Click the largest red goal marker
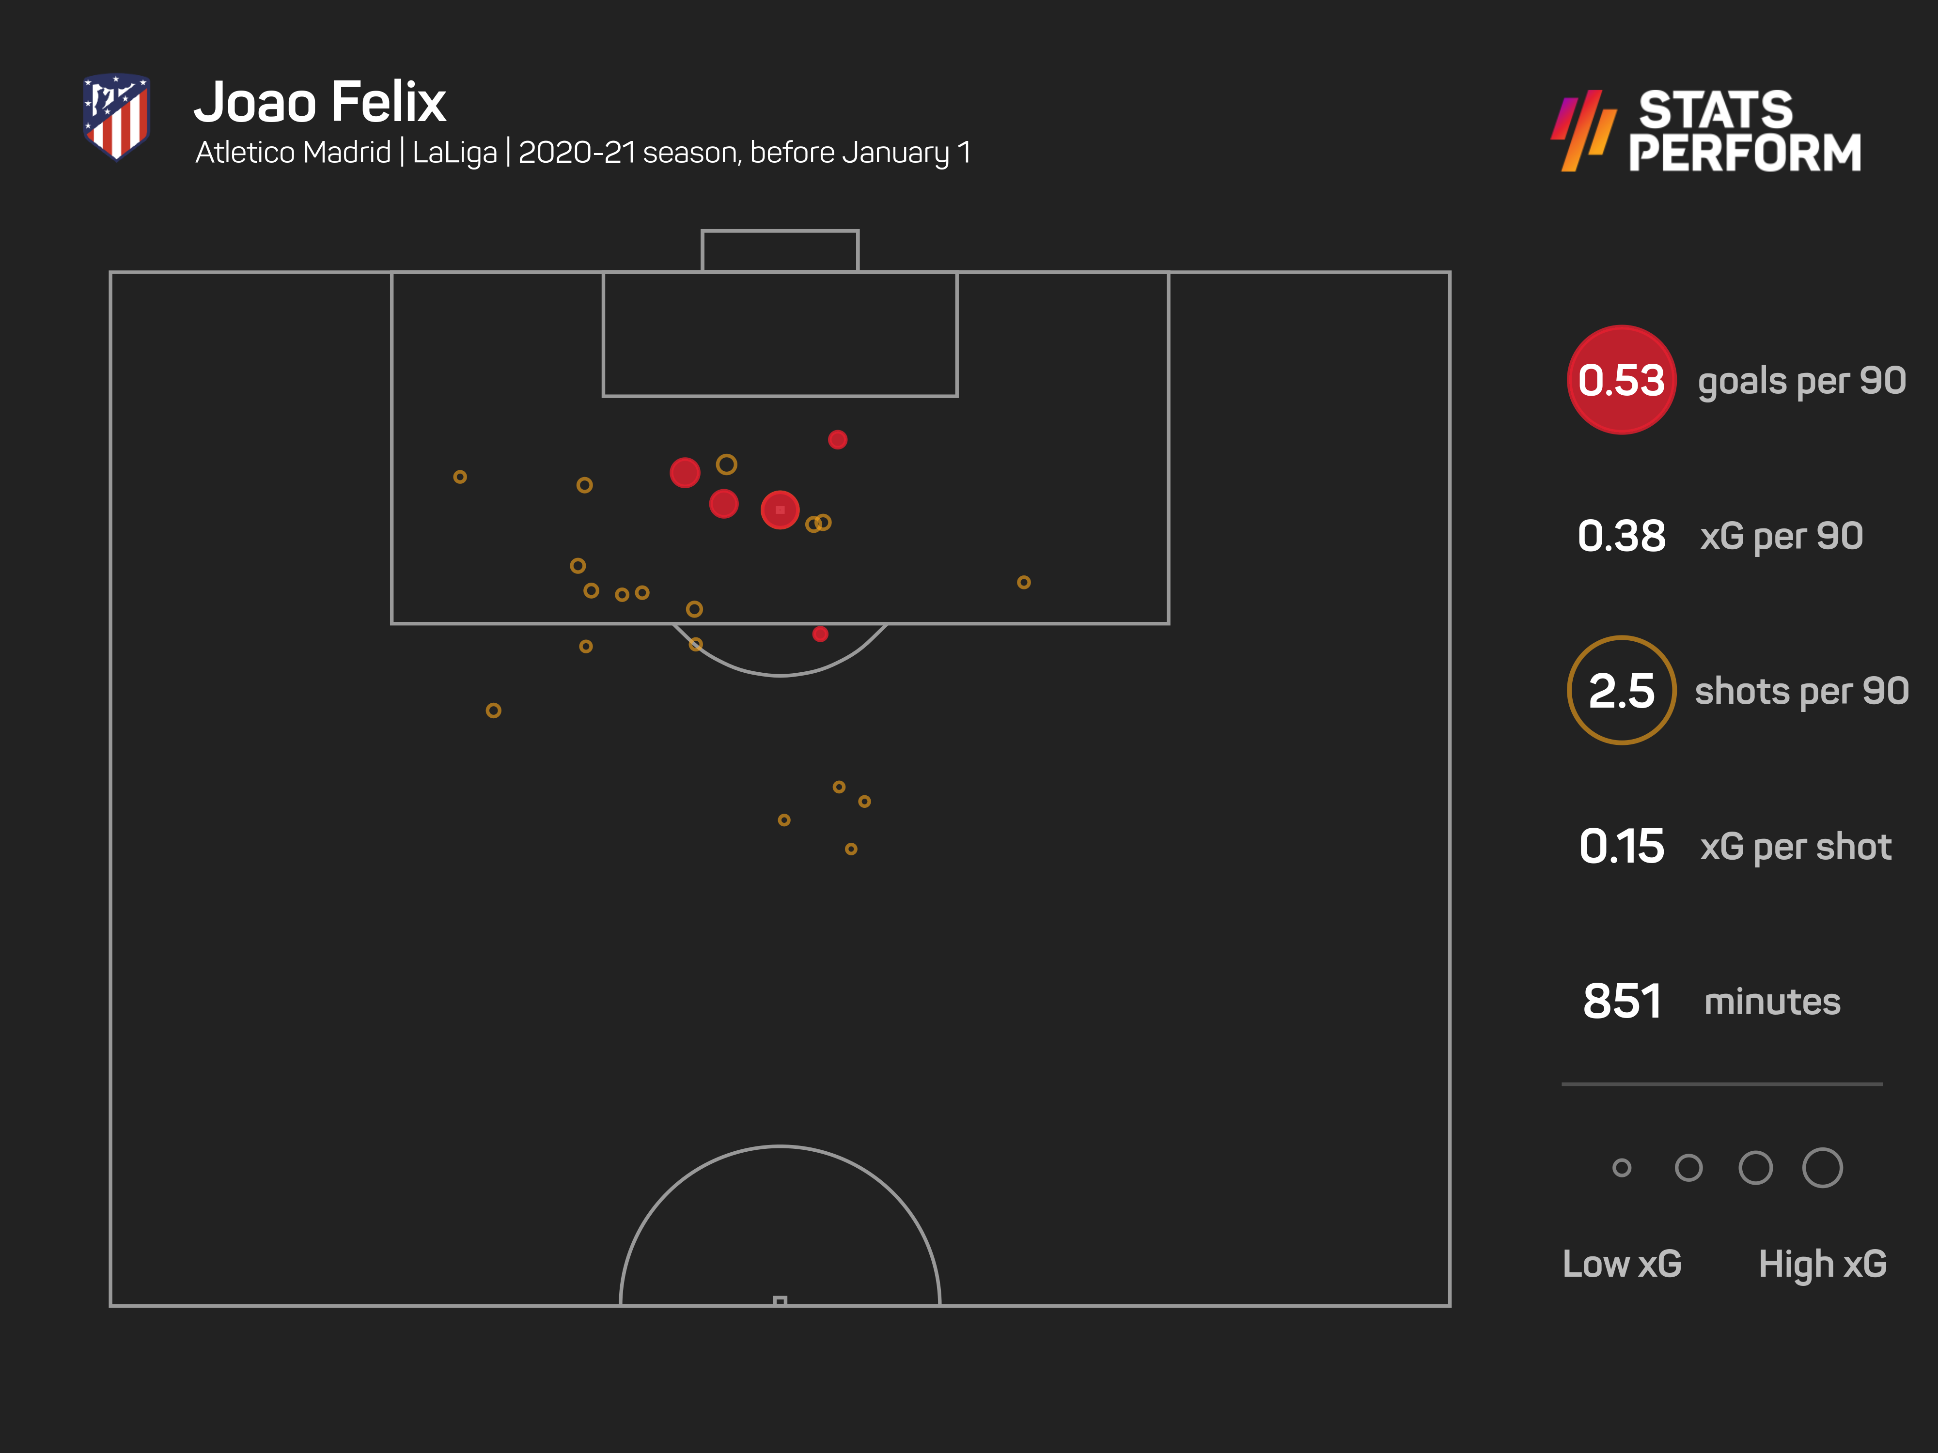 (780, 510)
